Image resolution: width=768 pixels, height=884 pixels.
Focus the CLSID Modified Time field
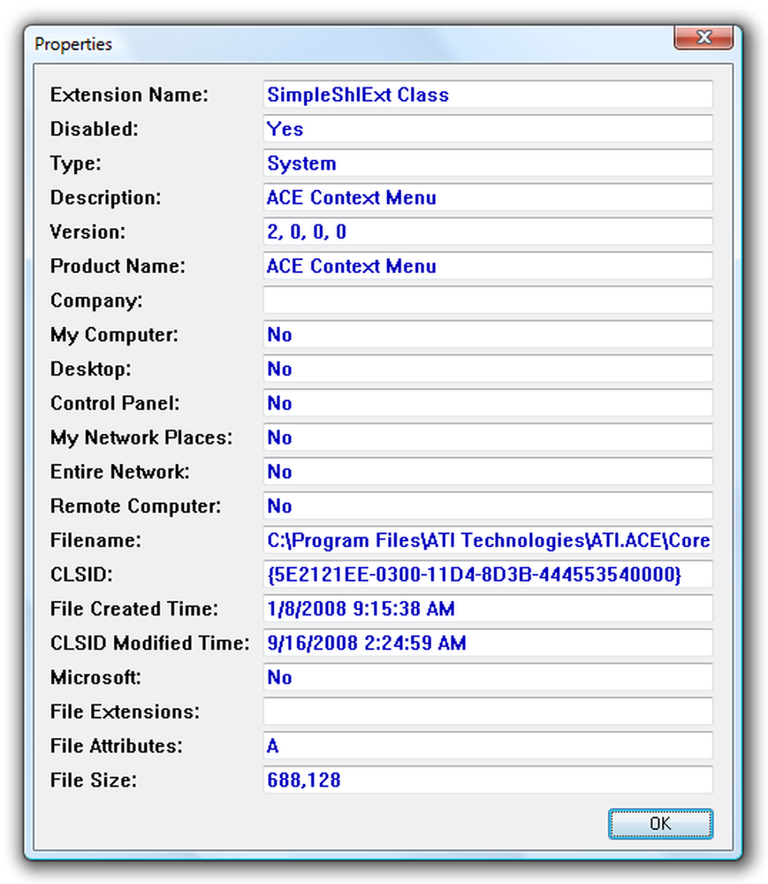pyautogui.click(x=488, y=644)
